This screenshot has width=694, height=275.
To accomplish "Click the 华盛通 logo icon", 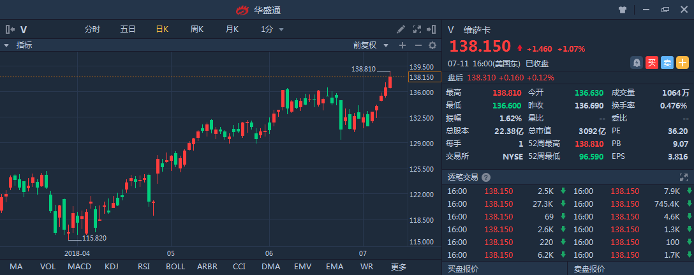I will point(242,10).
